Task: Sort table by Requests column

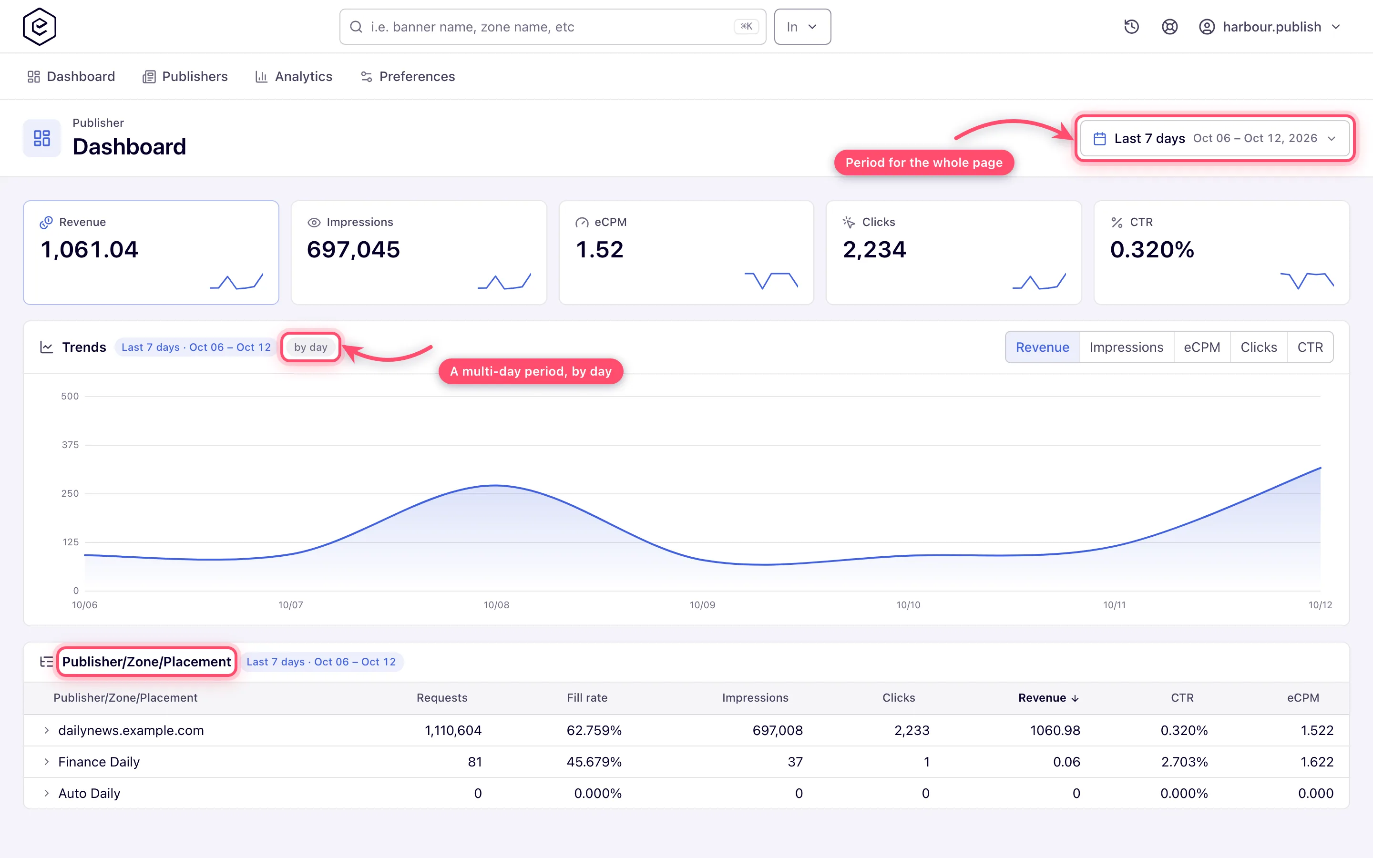Action: pos(442,698)
